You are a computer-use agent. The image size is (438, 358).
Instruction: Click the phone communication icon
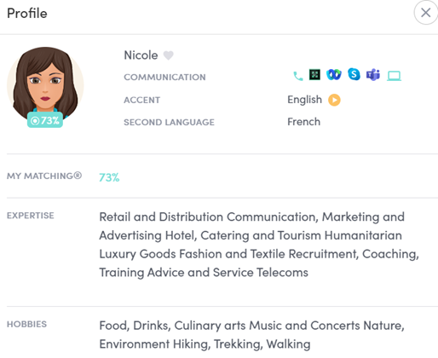pyautogui.click(x=298, y=76)
